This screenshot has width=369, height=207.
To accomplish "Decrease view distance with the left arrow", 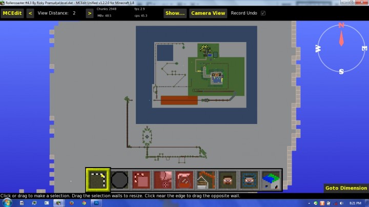I will tap(30, 13).
